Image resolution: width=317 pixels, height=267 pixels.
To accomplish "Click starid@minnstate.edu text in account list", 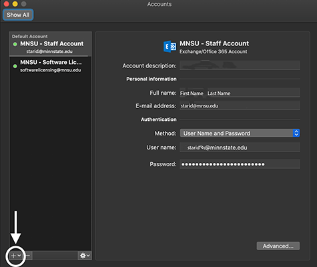I will coord(49,51).
